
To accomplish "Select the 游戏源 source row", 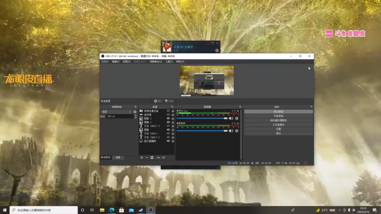I will (x=157, y=115).
